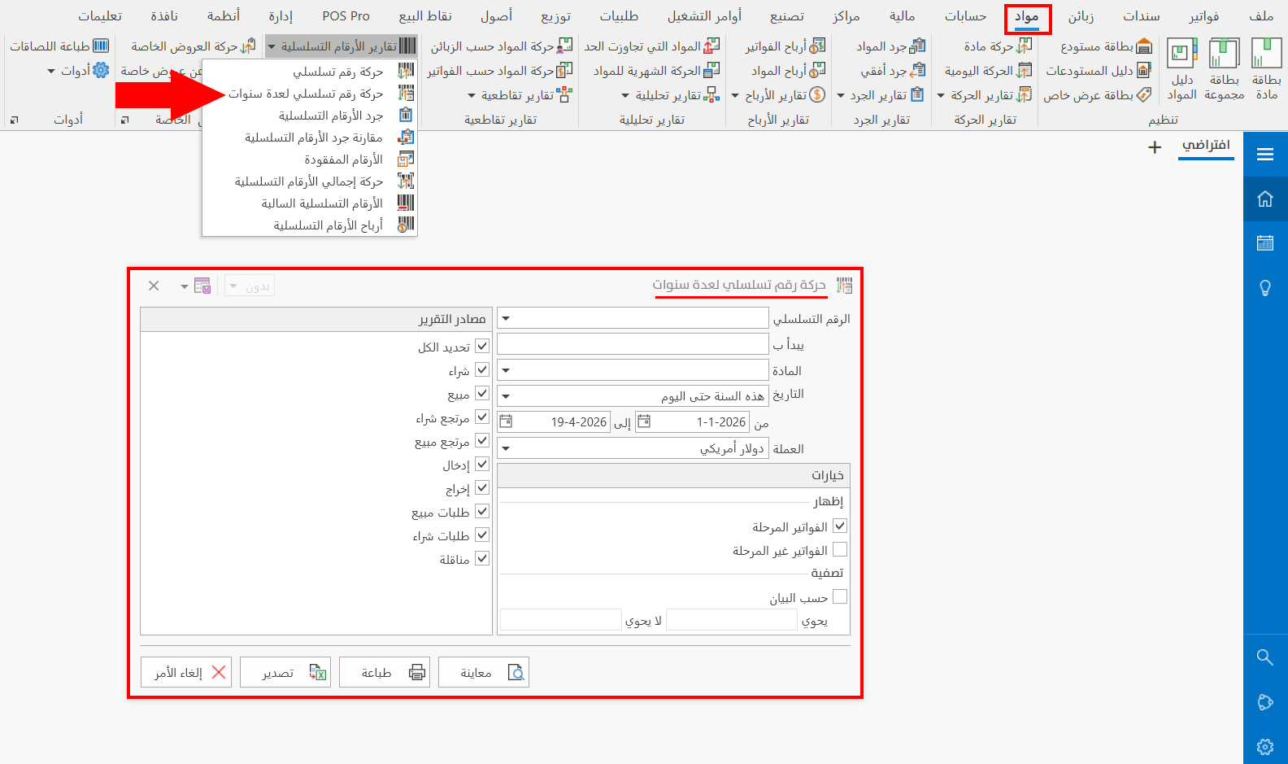Screen dimensions: 1288x764
Task: Click the calendar icon in right sidebar
Action: (1265, 242)
